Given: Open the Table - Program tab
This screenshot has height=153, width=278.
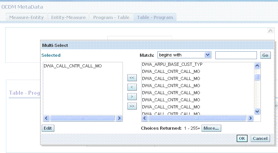Looking at the screenshot, I should 155,17.
